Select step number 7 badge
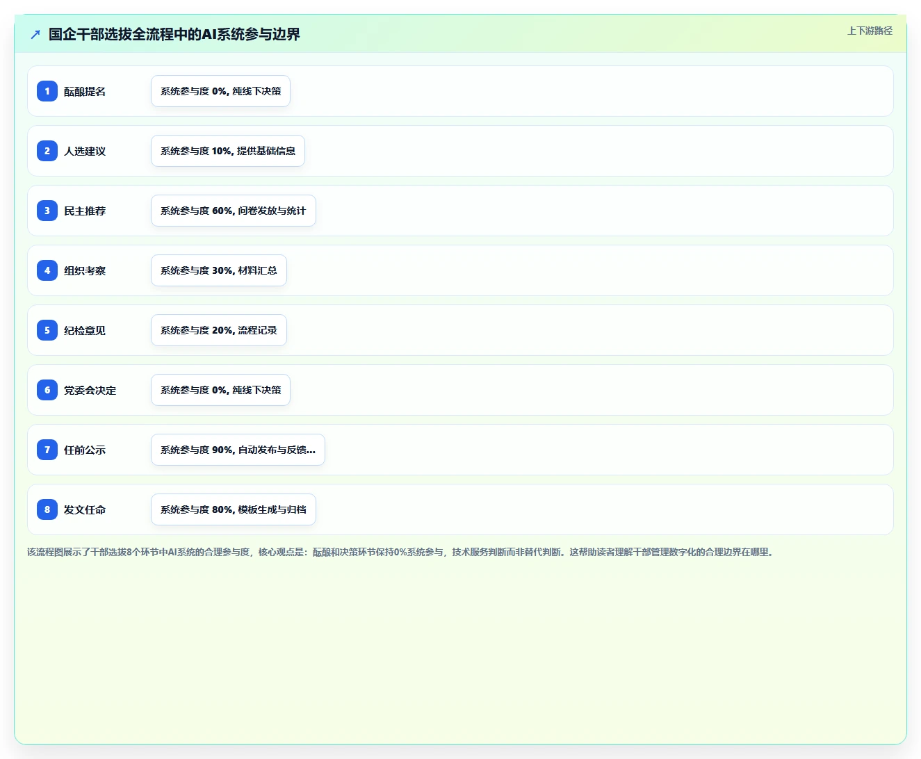Image resolution: width=921 pixels, height=759 pixels. tap(47, 450)
